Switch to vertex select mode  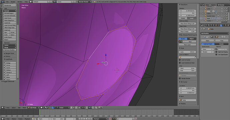point(71,108)
